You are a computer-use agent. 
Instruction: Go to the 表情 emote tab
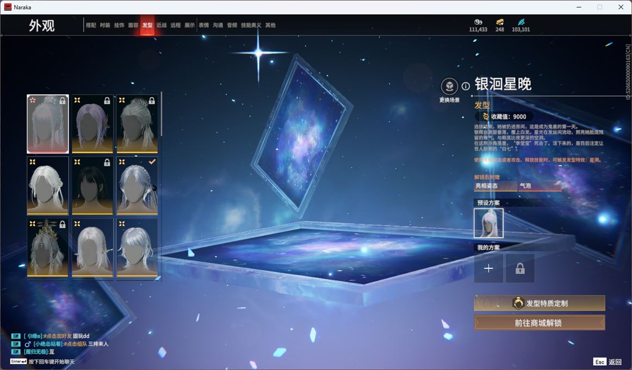point(203,25)
